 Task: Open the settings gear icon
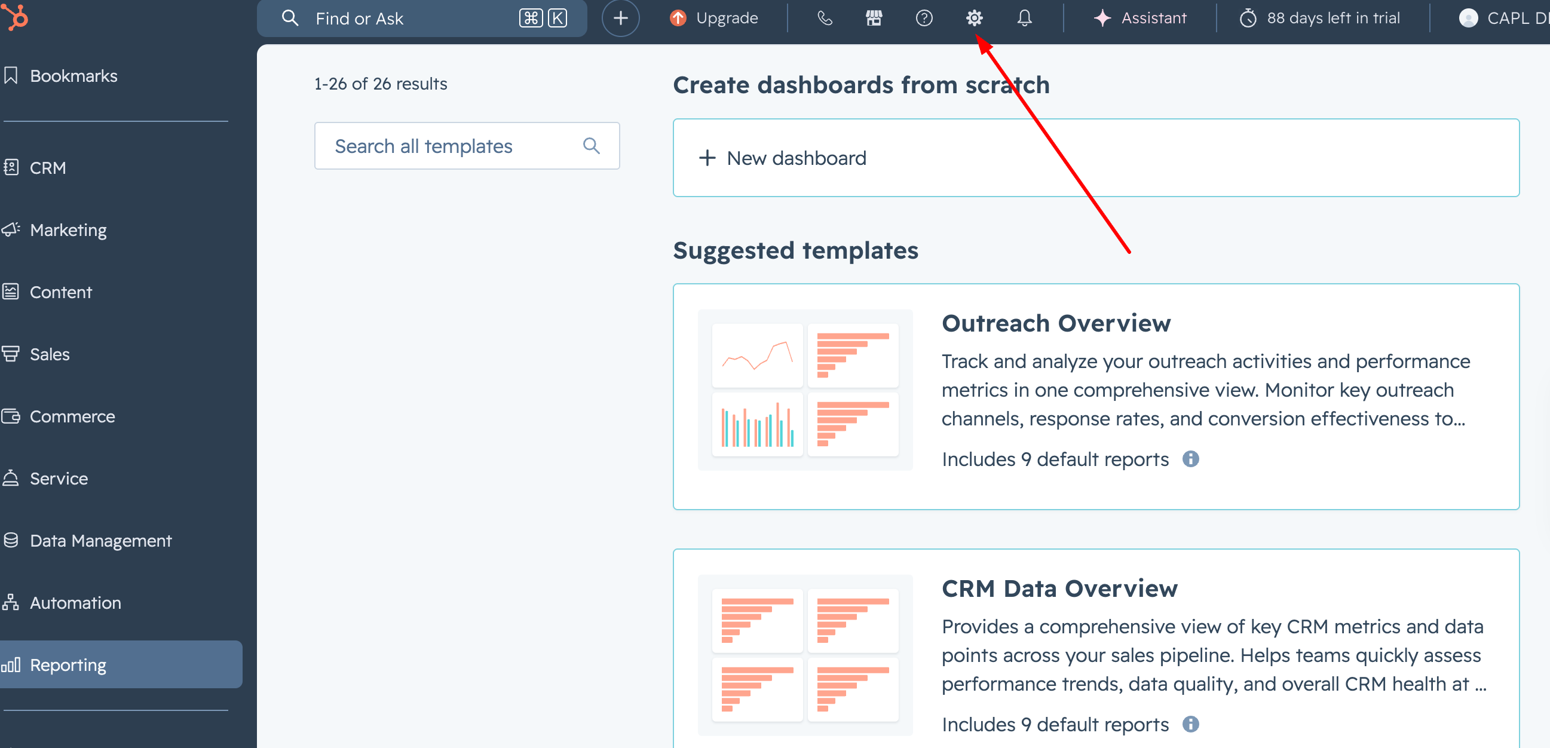pos(974,18)
